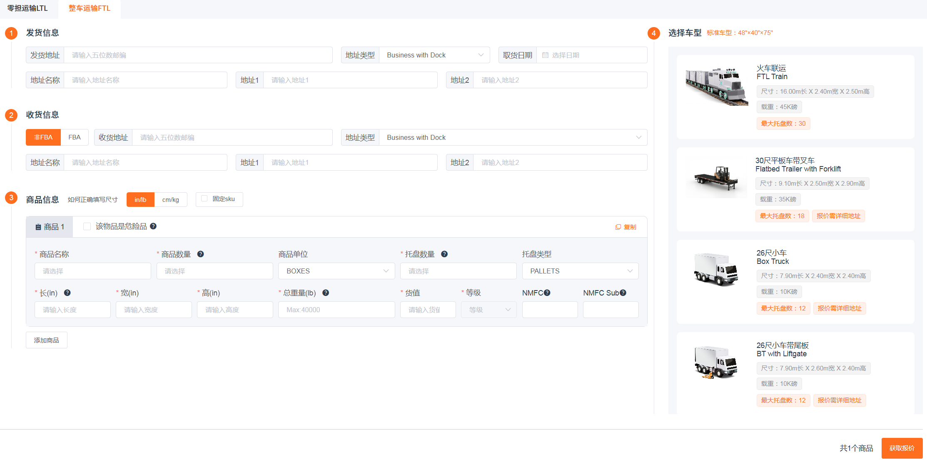
Task: Switch to the 零担运输LTL tab
Action: (x=27, y=8)
